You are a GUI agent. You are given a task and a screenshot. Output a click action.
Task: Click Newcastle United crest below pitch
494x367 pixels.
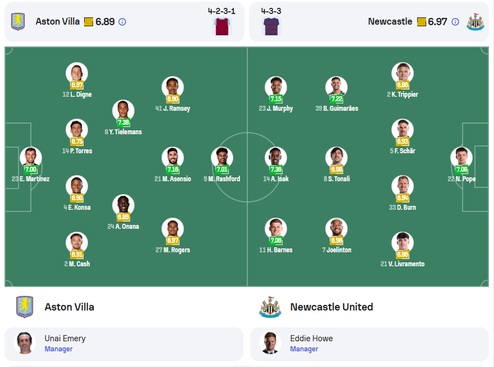(270, 307)
